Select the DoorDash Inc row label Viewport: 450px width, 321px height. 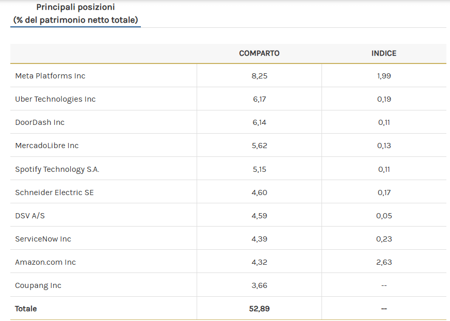point(40,122)
